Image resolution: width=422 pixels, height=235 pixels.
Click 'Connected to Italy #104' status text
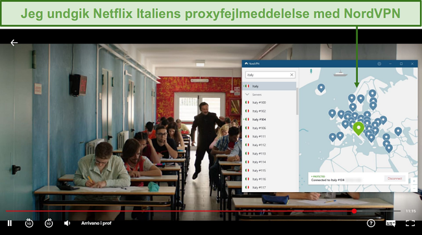click(328, 180)
